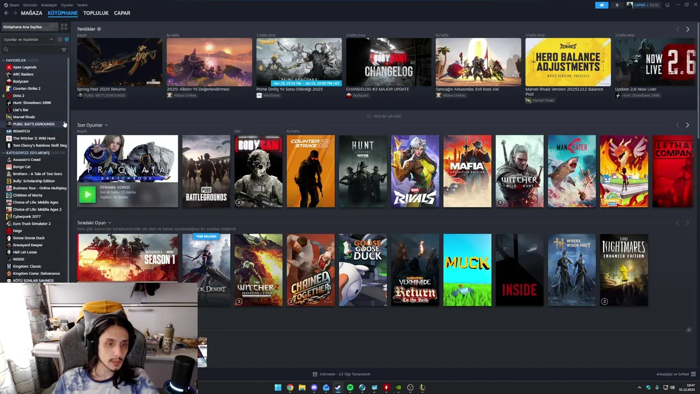This screenshot has height=394, width=700.
Task: Open Counter-Strike 2 cover art
Action: click(x=311, y=171)
